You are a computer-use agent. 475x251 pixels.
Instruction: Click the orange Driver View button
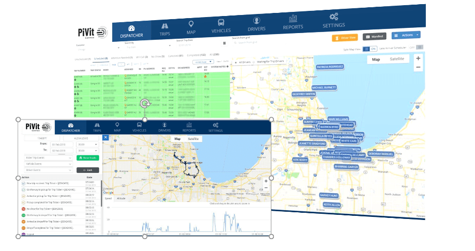[x=345, y=38]
